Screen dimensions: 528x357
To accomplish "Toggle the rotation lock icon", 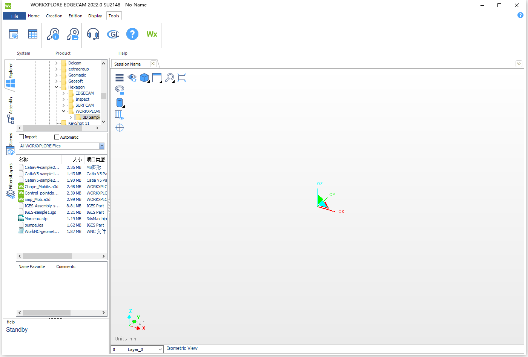I will (120, 90).
